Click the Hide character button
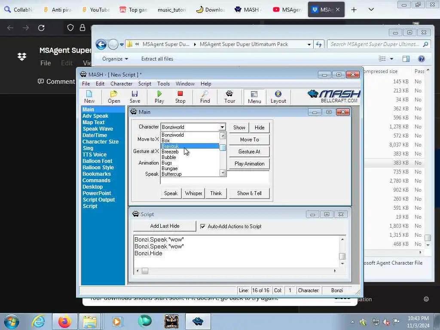 coord(259,127)
